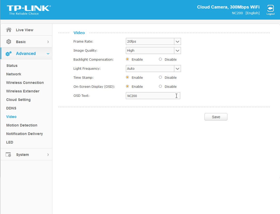Click the Frame Rate label
Image resolution: width=280 pixels, height=214 pixels.
click(83, 42)
